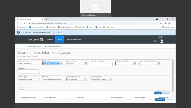Reload the page with the refresh icon
The width and height of the screenshot is (191, 108).
click(x=25, y=23)
